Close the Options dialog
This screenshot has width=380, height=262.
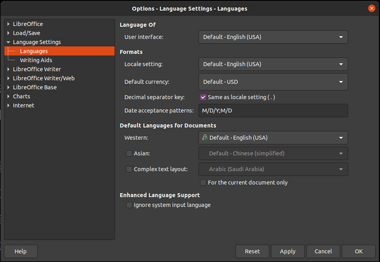point(372,8)
